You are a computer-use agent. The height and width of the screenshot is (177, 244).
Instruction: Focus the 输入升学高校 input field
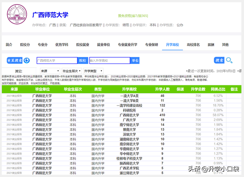[x=109, y=60]
